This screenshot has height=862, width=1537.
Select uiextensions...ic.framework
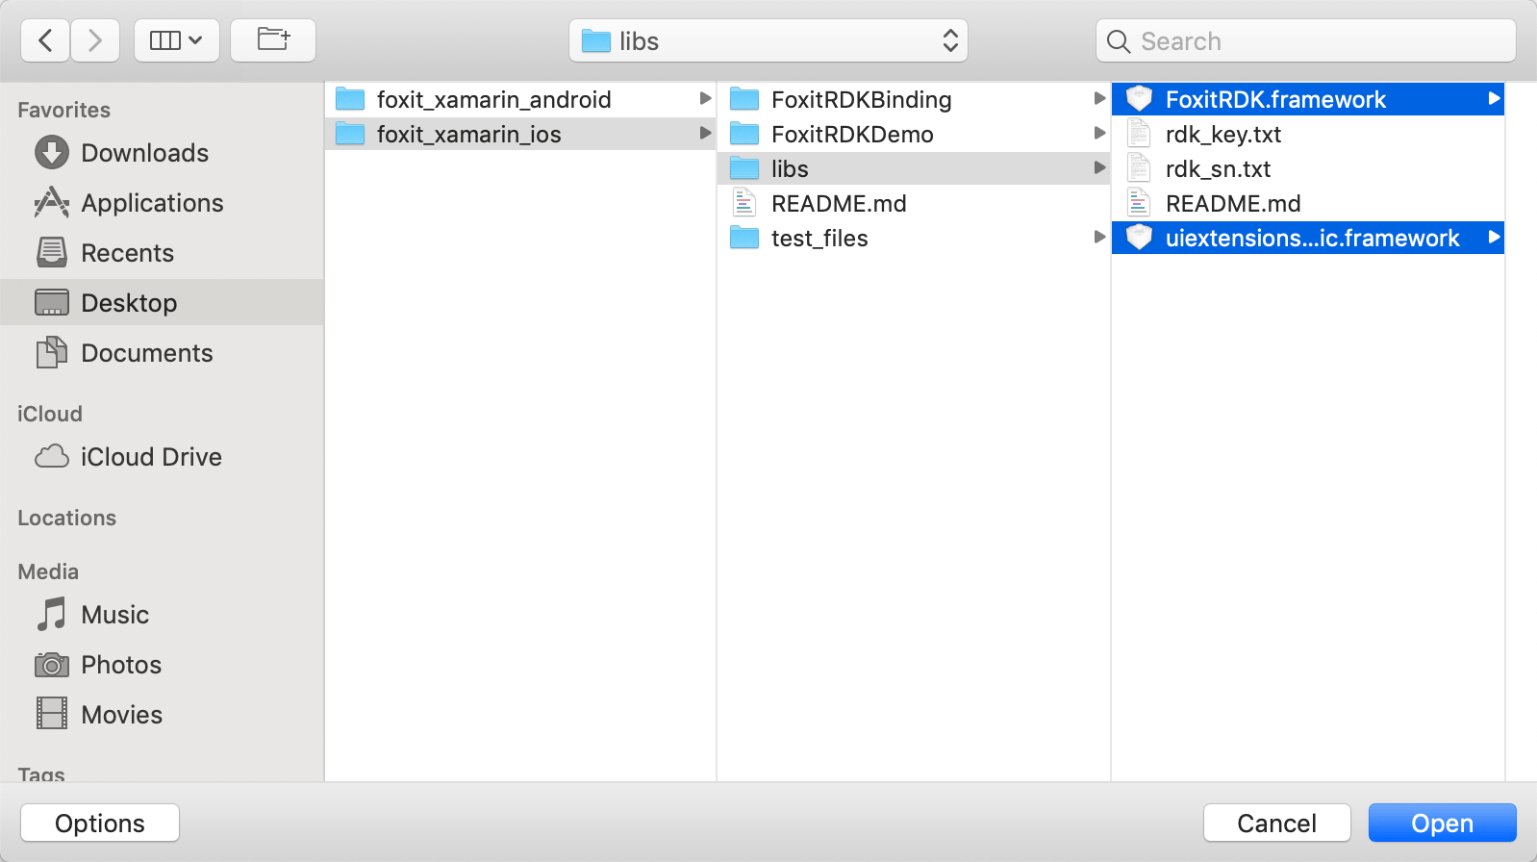click(1308, 238)
